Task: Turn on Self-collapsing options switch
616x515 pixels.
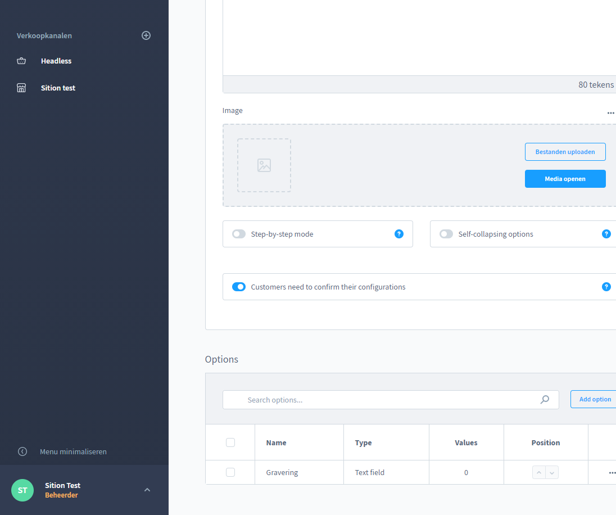Action: 446,234
